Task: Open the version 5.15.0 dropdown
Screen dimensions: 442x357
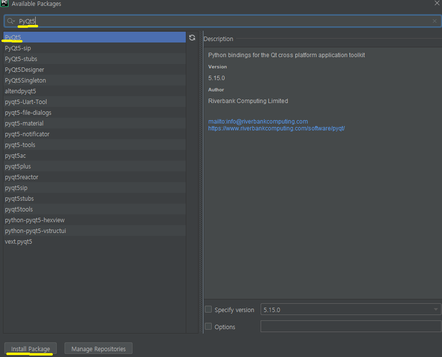Action: 351,310
